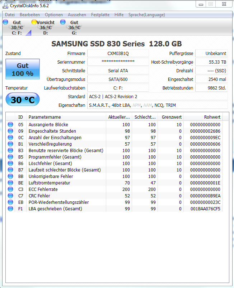The image size is (234, 288).
Task: Click the Übertragungsmodus field SATA/600
Action: (118, 79)
